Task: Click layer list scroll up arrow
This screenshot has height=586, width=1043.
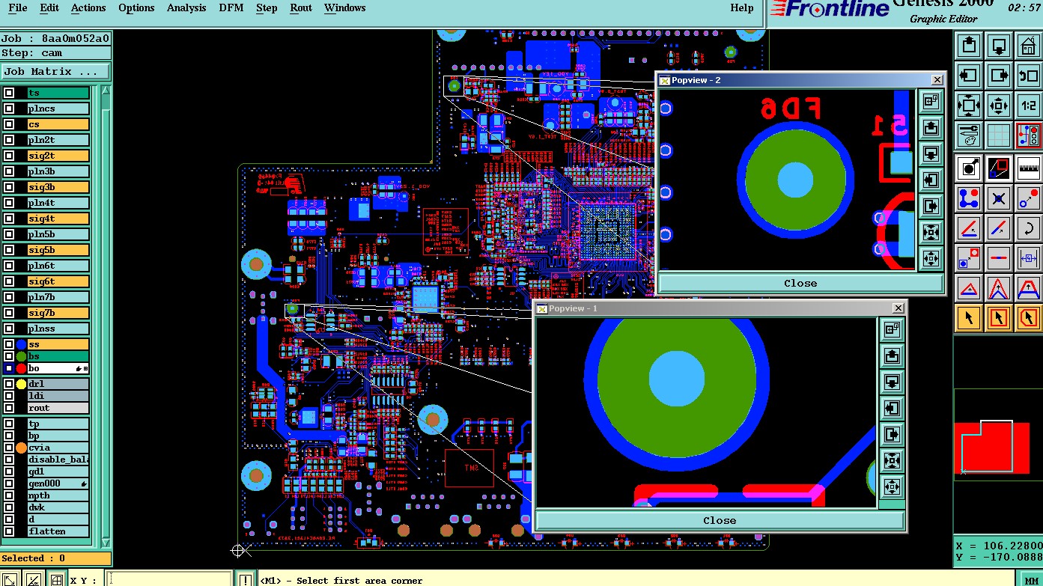Action: tap(106, 91)
